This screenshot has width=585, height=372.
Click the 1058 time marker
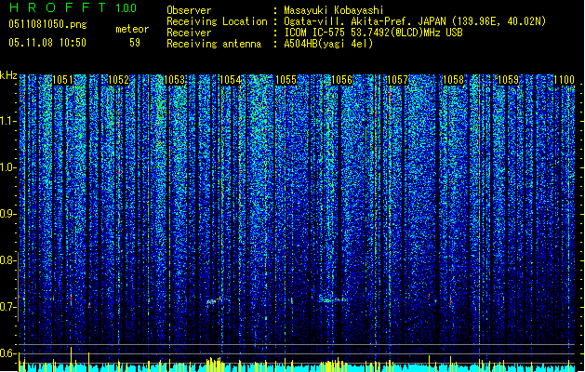tap(453, 80)
